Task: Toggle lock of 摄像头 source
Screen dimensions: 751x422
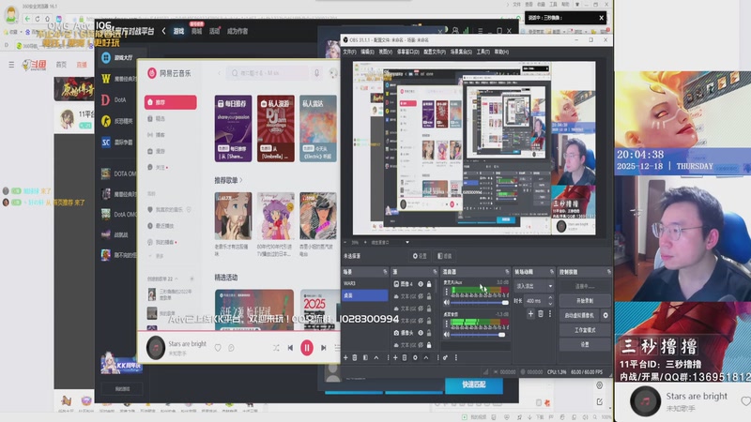Action: coord(429,333)
